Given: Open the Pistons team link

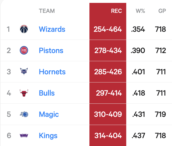Looking at the screenshot, I should pyautogui.click(x=51, y=50).
